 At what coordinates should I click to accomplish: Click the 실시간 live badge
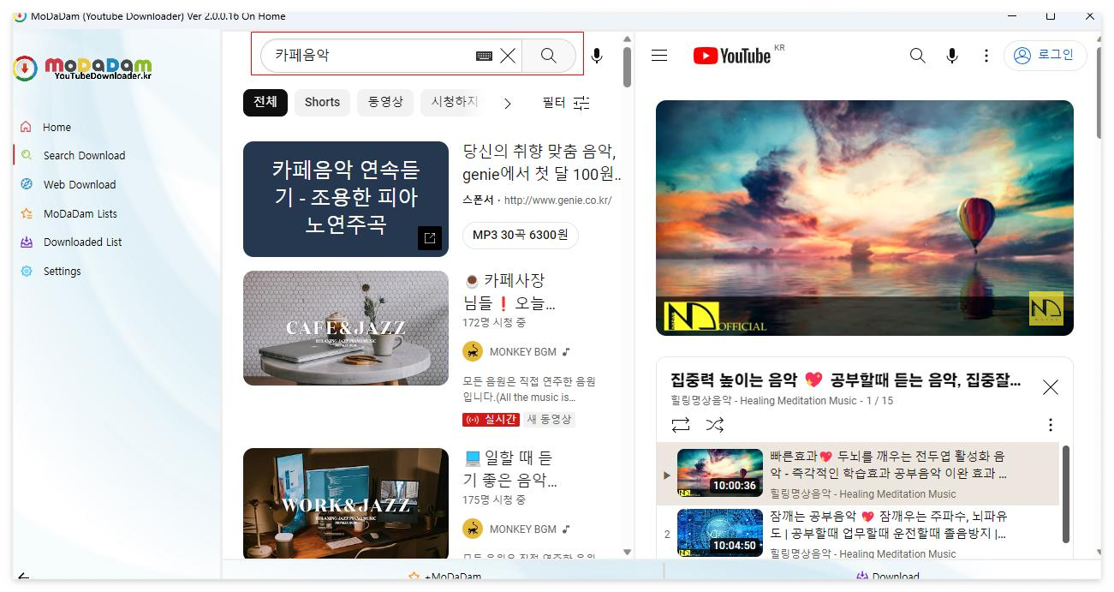click(x=491, y=420)
